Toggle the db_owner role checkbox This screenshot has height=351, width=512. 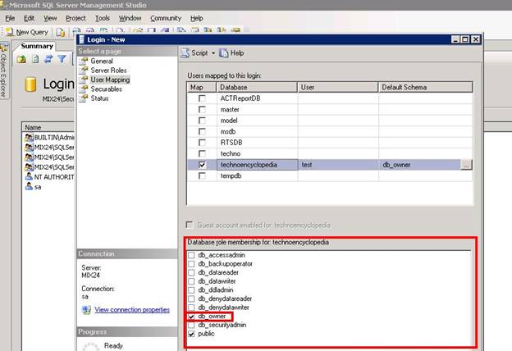(191, 317)
